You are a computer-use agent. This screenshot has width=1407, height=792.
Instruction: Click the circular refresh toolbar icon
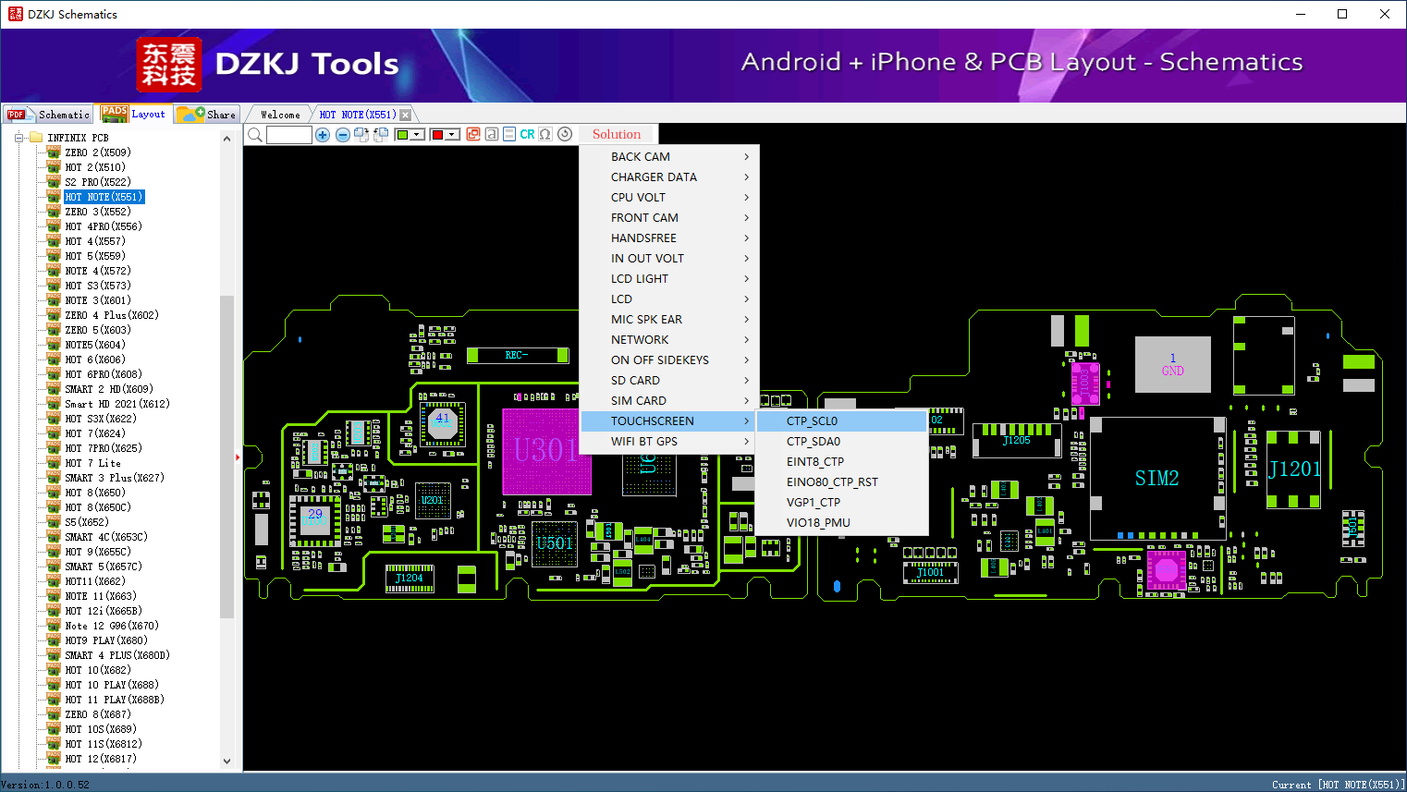pyautogui.click(x=565, y=134)
